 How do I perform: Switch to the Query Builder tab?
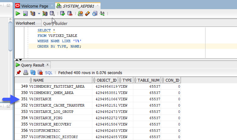coord(55,24)
